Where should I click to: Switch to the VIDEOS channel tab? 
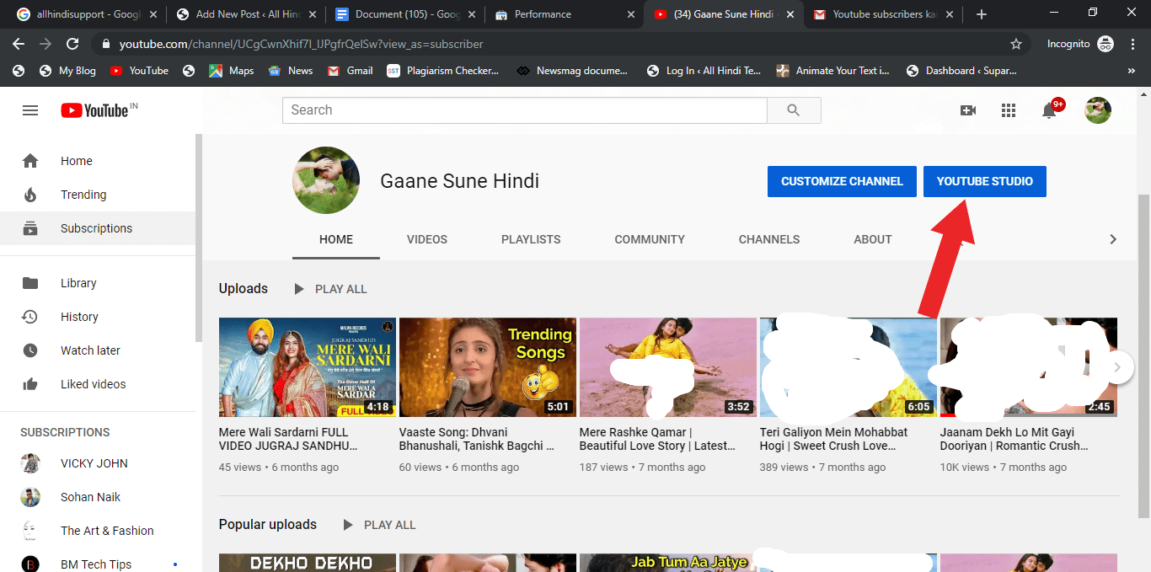click(427, 239)
